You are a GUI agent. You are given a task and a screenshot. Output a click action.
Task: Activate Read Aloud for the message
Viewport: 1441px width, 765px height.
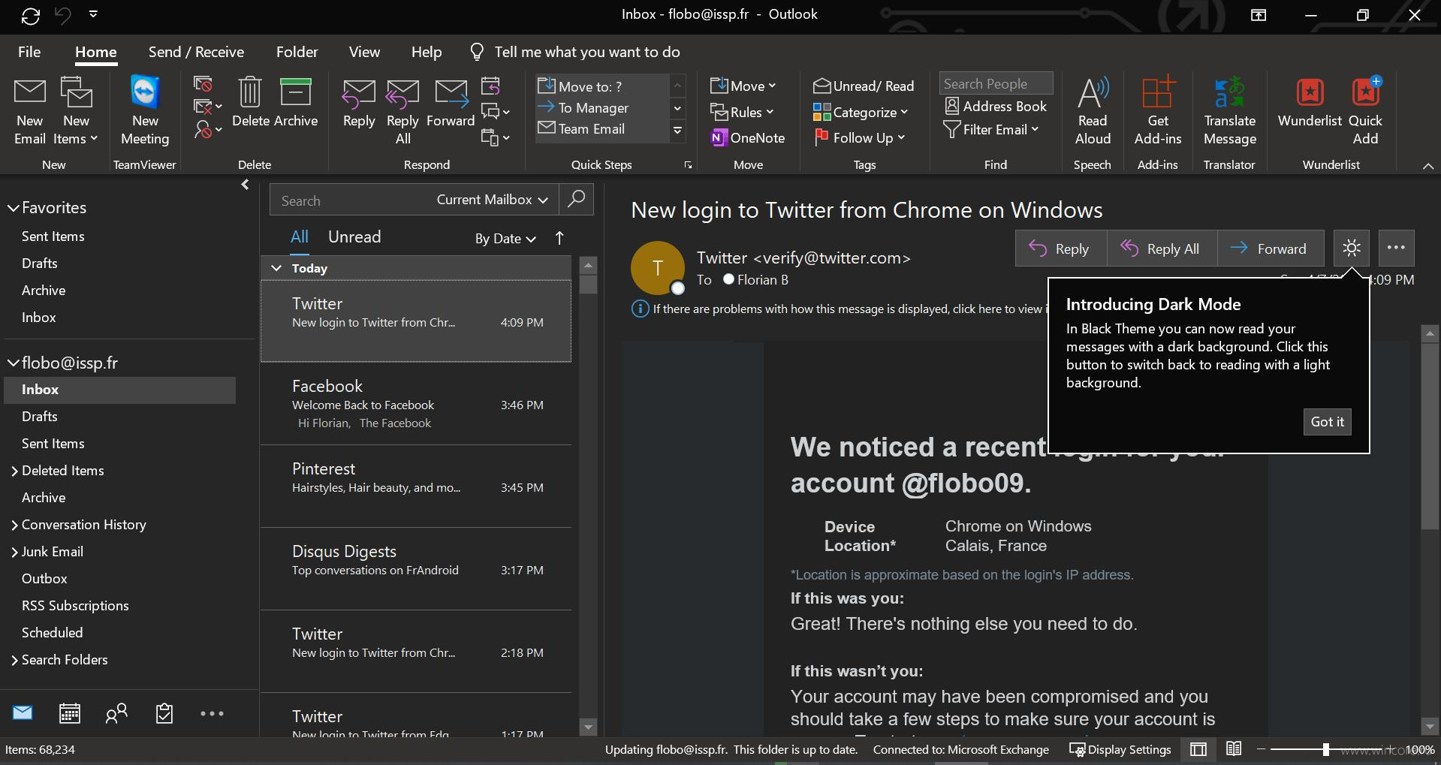coord(1092,109)
